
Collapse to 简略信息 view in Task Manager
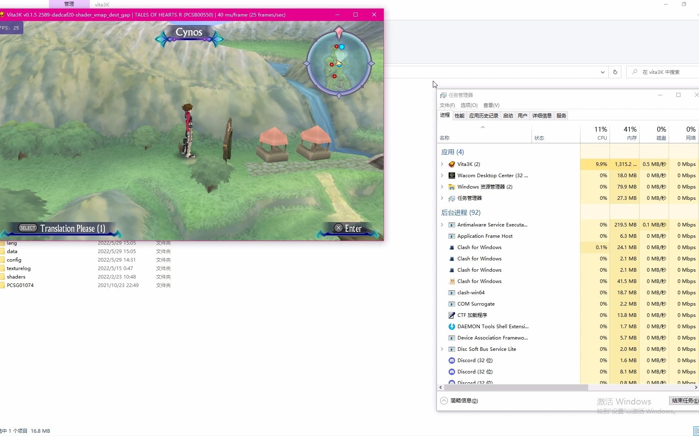click(459, 400)
